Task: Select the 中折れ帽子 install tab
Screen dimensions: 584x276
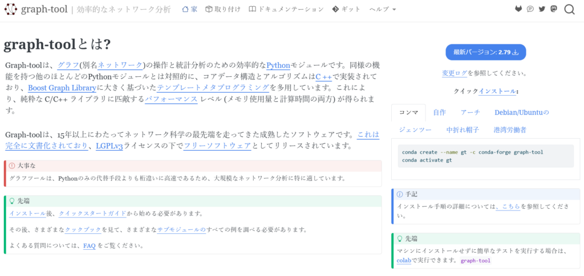Action: click(463, 130)
